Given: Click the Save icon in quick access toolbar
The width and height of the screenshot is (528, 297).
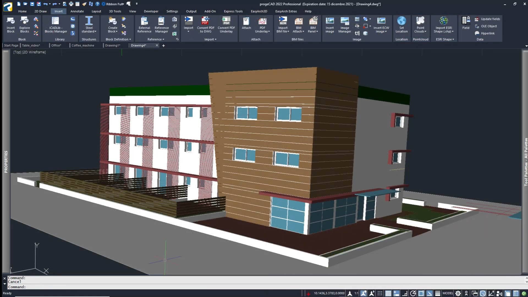Looking at the screenshot, I should pos(32,4).
